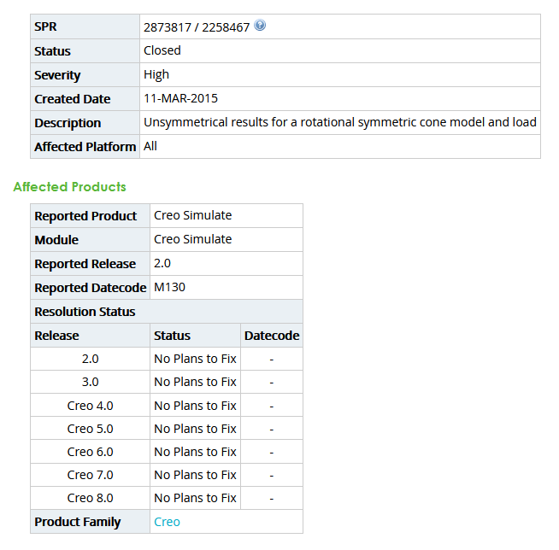Select the Creo 6.0 release cell
The image size is (559, 550).
90,452
